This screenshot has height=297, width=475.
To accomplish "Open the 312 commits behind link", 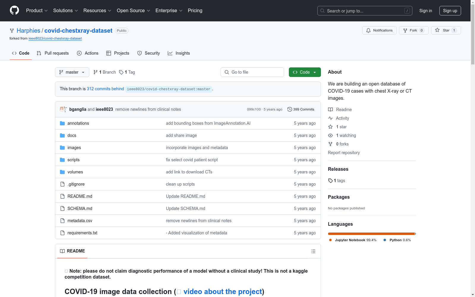I will [105, 89].
